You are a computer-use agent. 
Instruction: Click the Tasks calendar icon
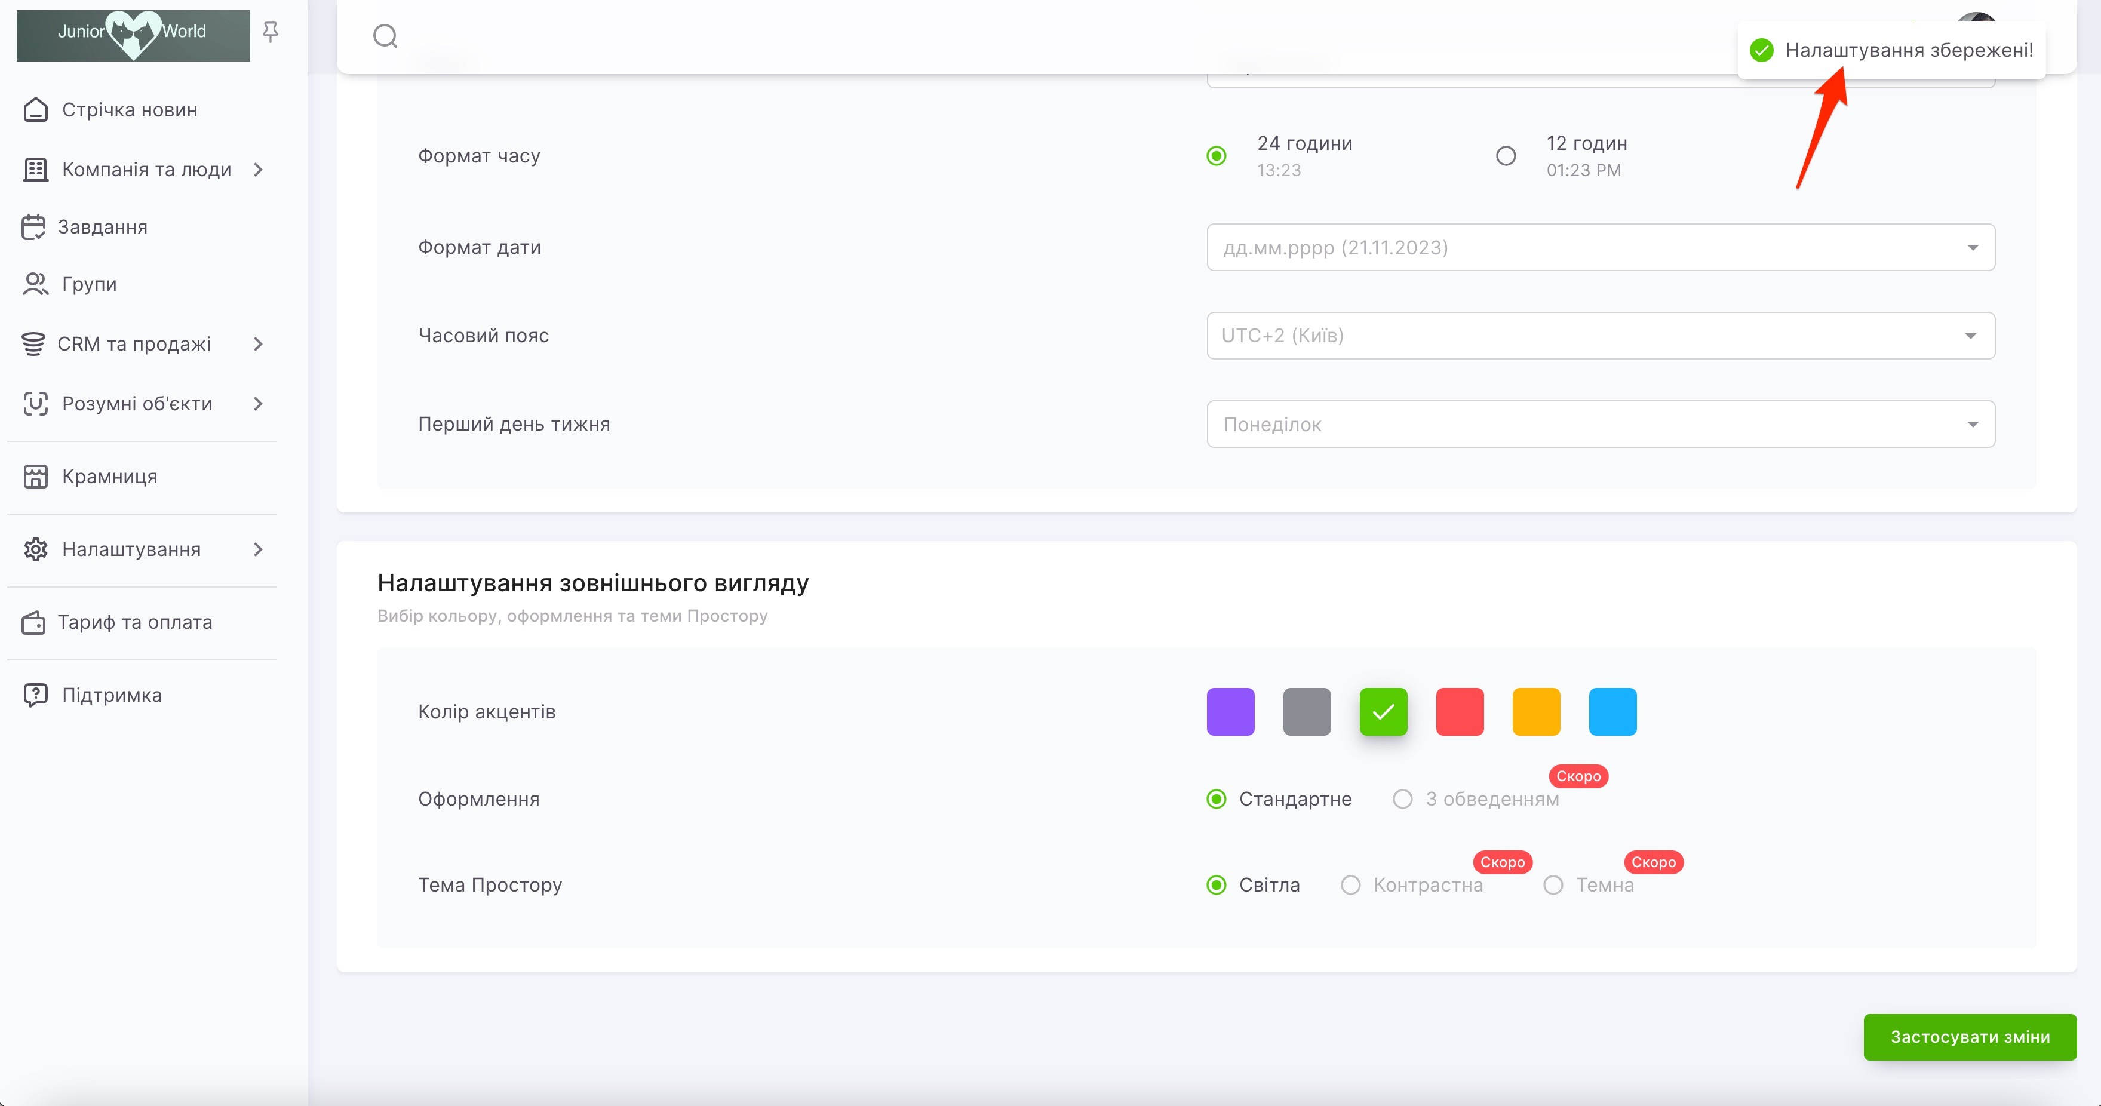click(33, 227)
